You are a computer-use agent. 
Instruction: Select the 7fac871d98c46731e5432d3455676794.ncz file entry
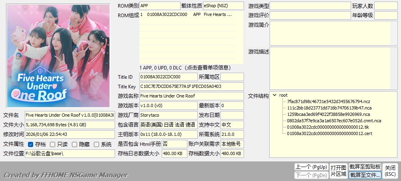coord(328,101)
